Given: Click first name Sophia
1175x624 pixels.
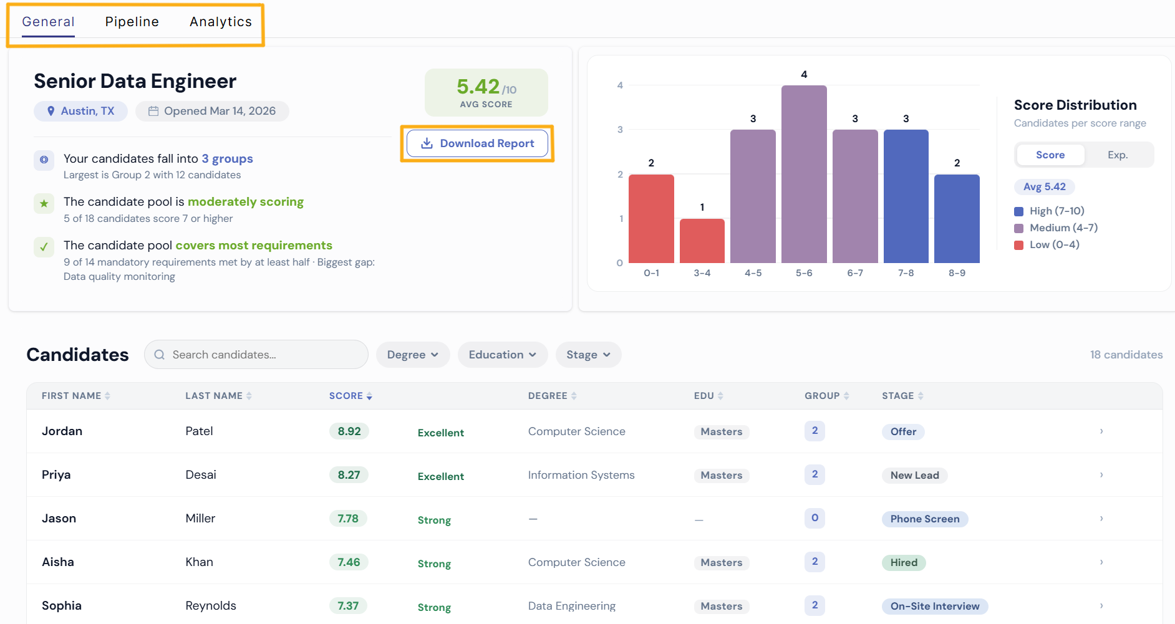Looking at the screenshot, I should click(62, 606).
